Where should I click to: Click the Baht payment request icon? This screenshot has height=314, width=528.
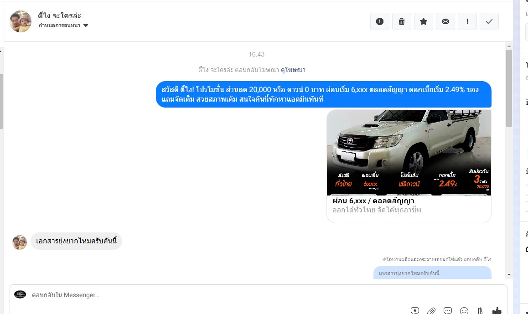480,311
